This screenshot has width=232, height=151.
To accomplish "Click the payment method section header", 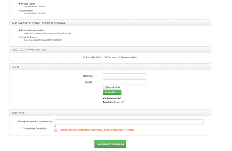I will [110, 23].
